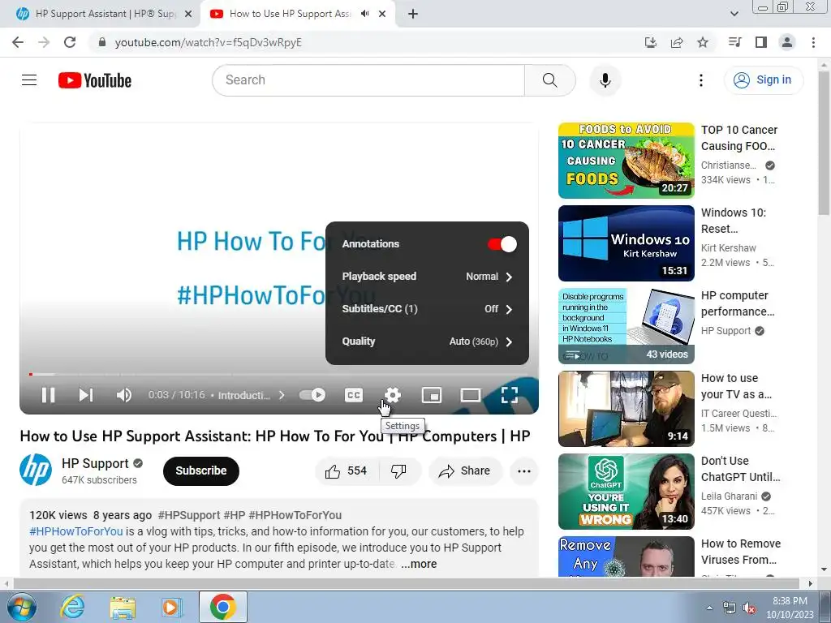Open the TOP 10 Cancer Causing Foods thumbnail

click(626, 161)
